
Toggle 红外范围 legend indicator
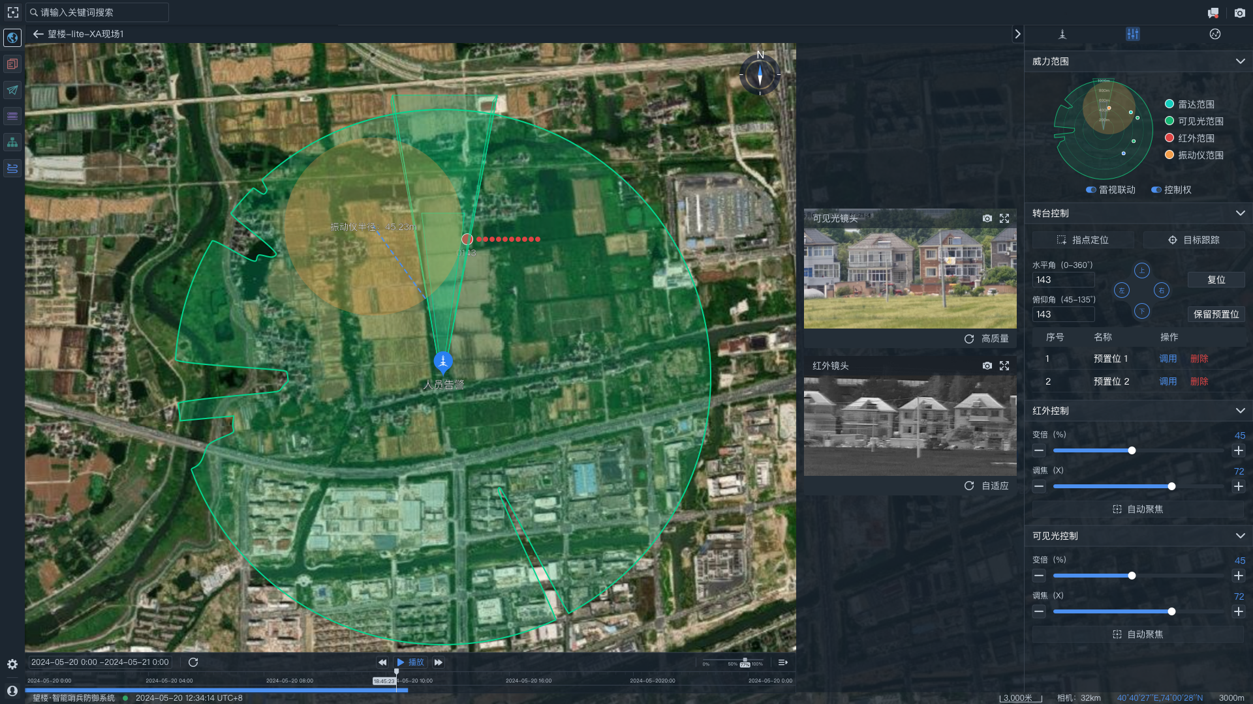(1169, 138)
